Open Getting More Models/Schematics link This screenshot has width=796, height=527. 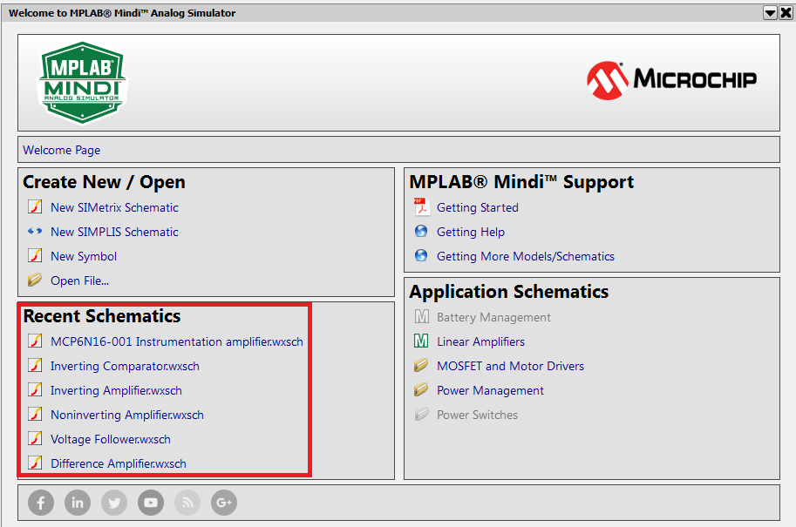tap(525, 256)
